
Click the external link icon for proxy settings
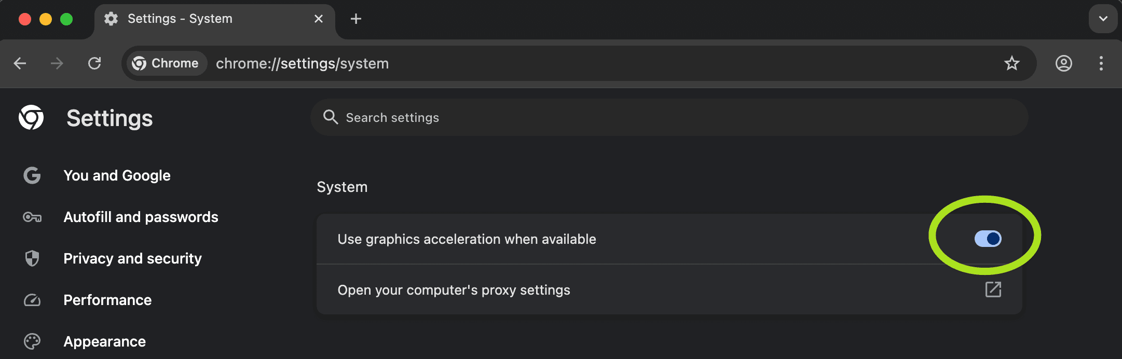pos(993,289)
